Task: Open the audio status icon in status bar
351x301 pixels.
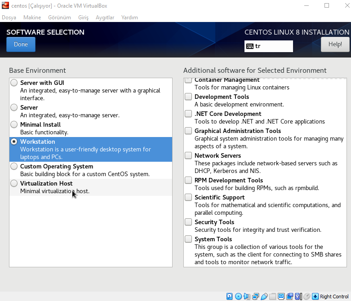Action: point(247,297)
